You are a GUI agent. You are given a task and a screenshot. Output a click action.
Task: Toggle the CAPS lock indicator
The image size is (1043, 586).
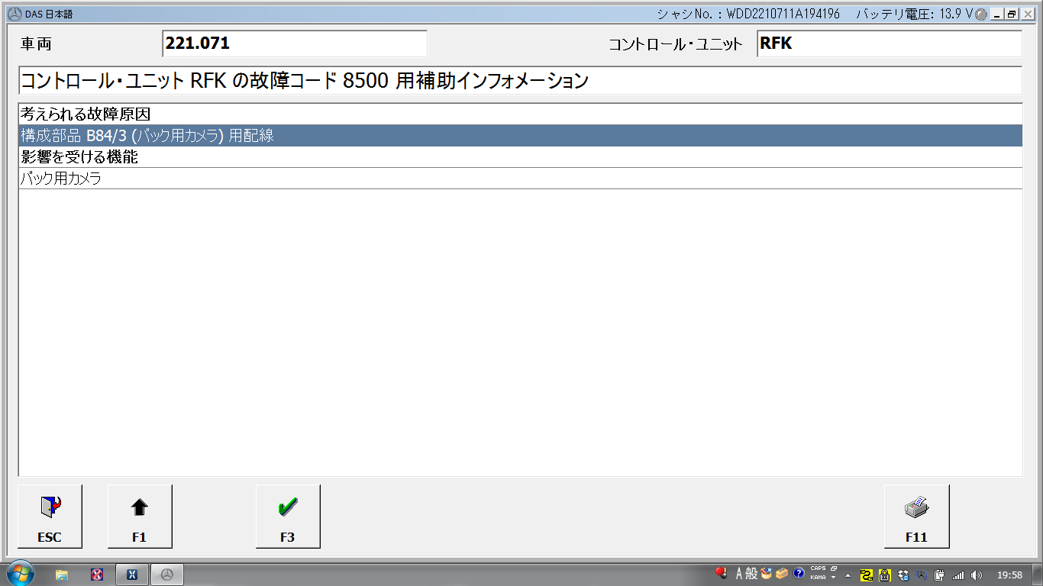pos(818,568)
